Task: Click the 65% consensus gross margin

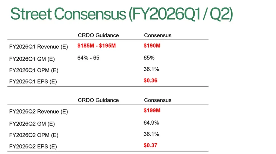Action: [149, 58]
